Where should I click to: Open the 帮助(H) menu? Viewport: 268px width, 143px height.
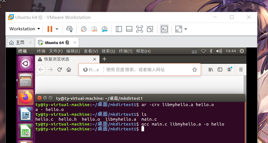[x=143, y=51]
